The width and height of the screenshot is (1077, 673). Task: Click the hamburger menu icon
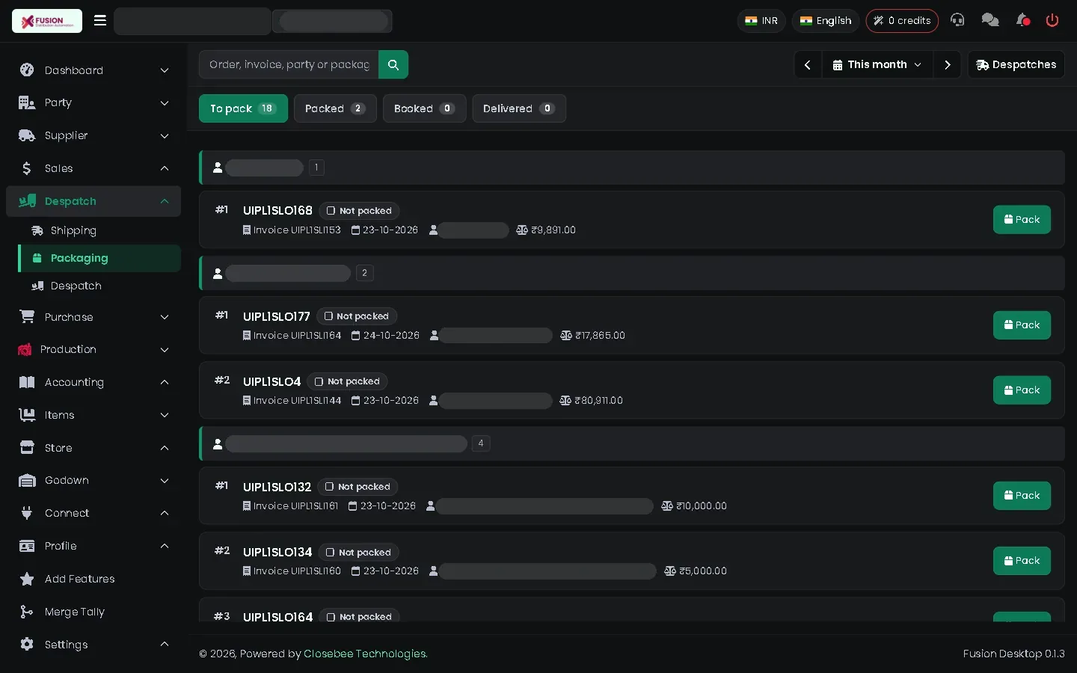pyautogui.click(x=100, y=20)
